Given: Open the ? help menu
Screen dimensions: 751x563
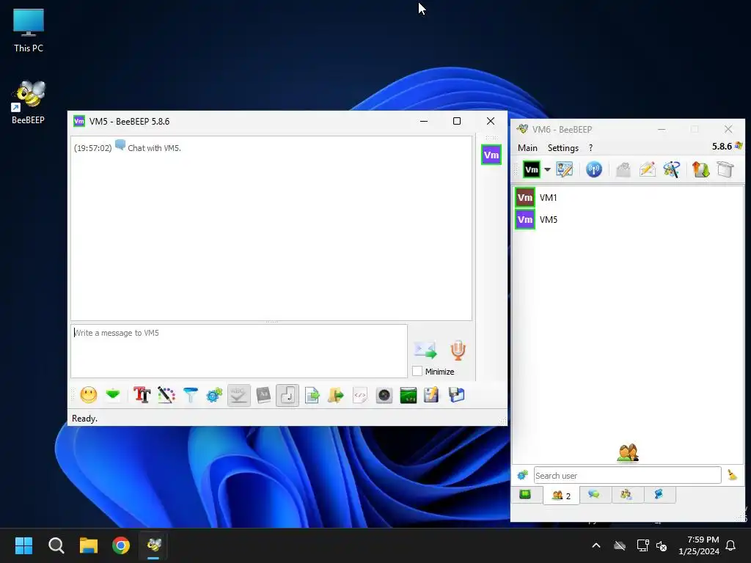Looking at the screenshot, I should [590, 148].
